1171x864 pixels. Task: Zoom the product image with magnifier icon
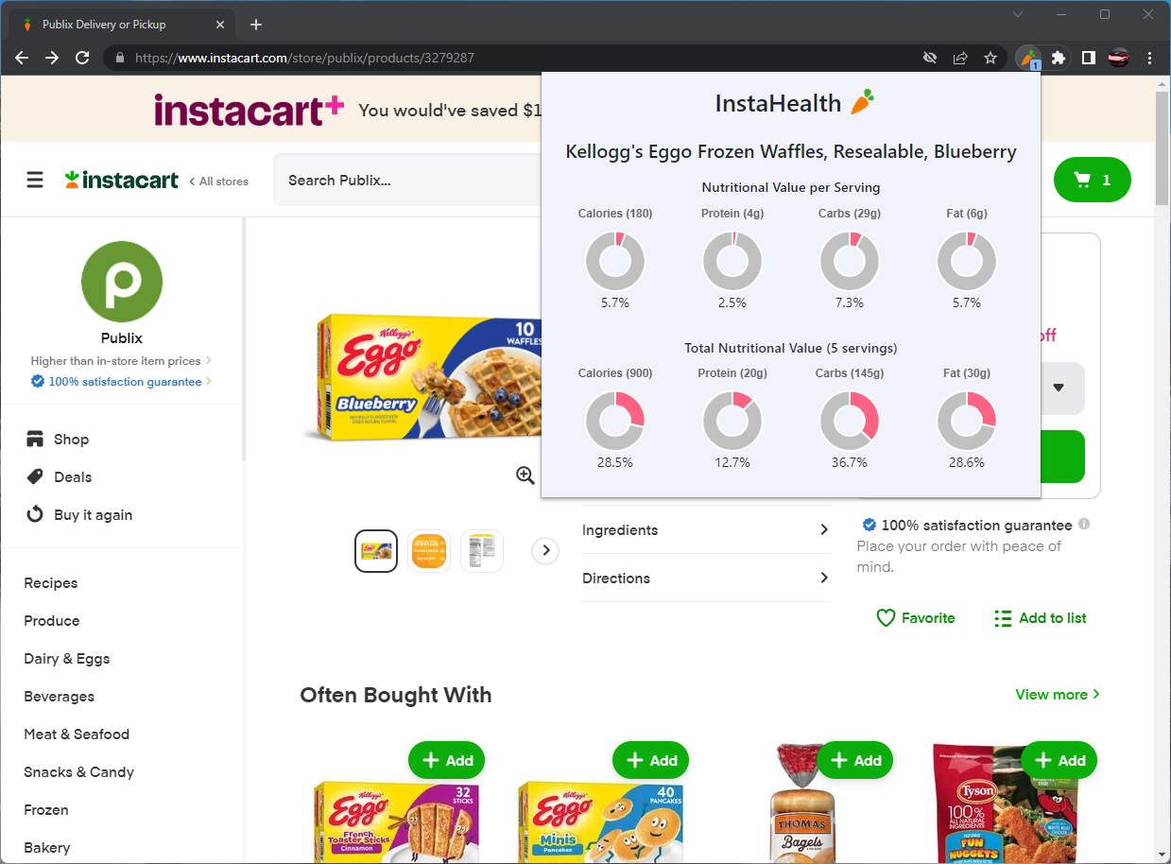525,475
